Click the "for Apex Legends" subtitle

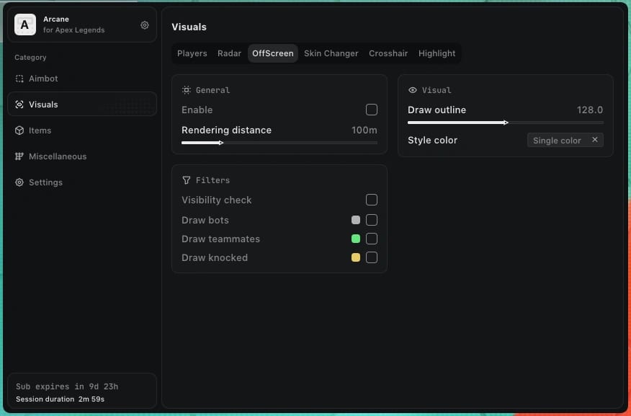point(73,30)
